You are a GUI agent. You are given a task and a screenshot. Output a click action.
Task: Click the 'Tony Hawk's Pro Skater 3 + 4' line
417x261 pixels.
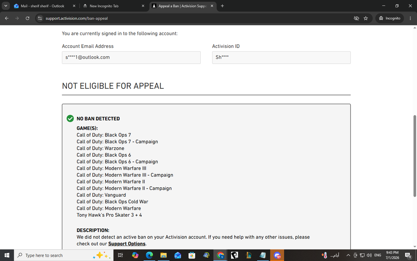pos(109,215)
